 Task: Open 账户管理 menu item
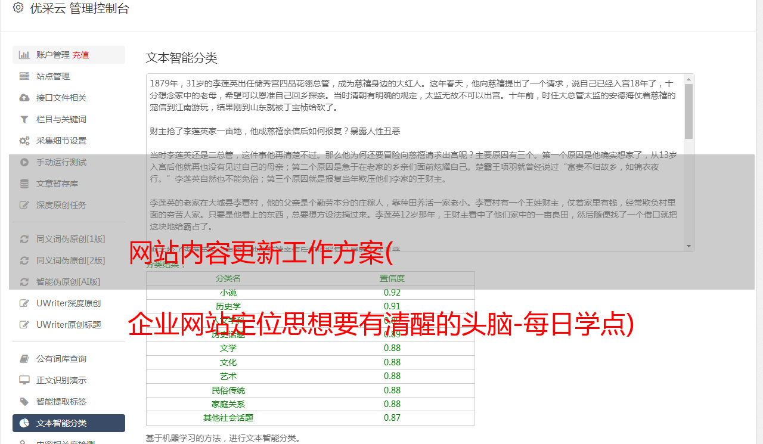click(69, 55)
